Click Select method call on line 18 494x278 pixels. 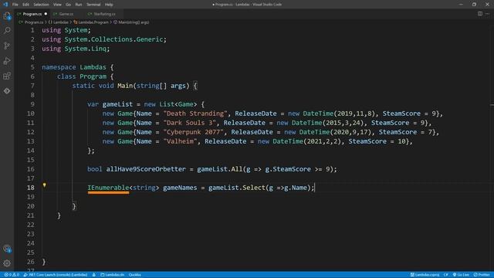click(254, 188)
